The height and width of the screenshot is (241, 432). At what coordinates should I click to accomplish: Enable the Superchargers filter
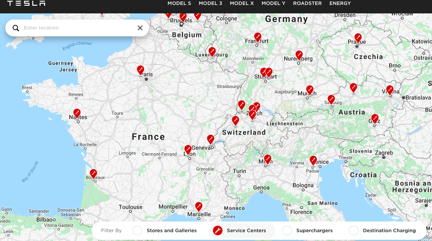pyautogui.click(x=287, y=231)
